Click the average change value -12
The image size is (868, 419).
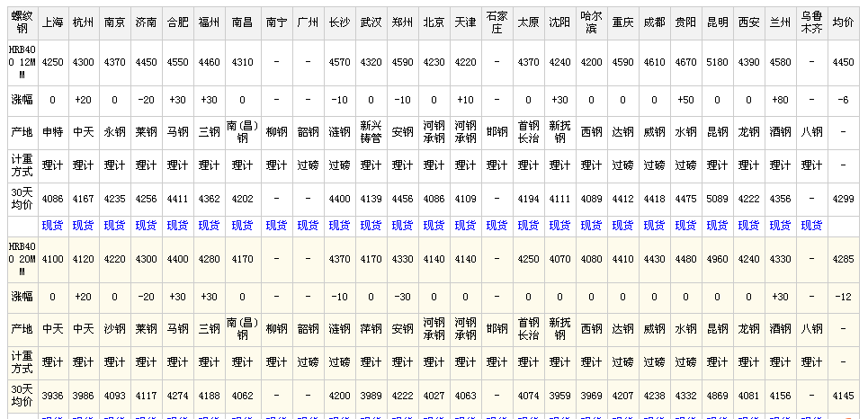(843, 297)
